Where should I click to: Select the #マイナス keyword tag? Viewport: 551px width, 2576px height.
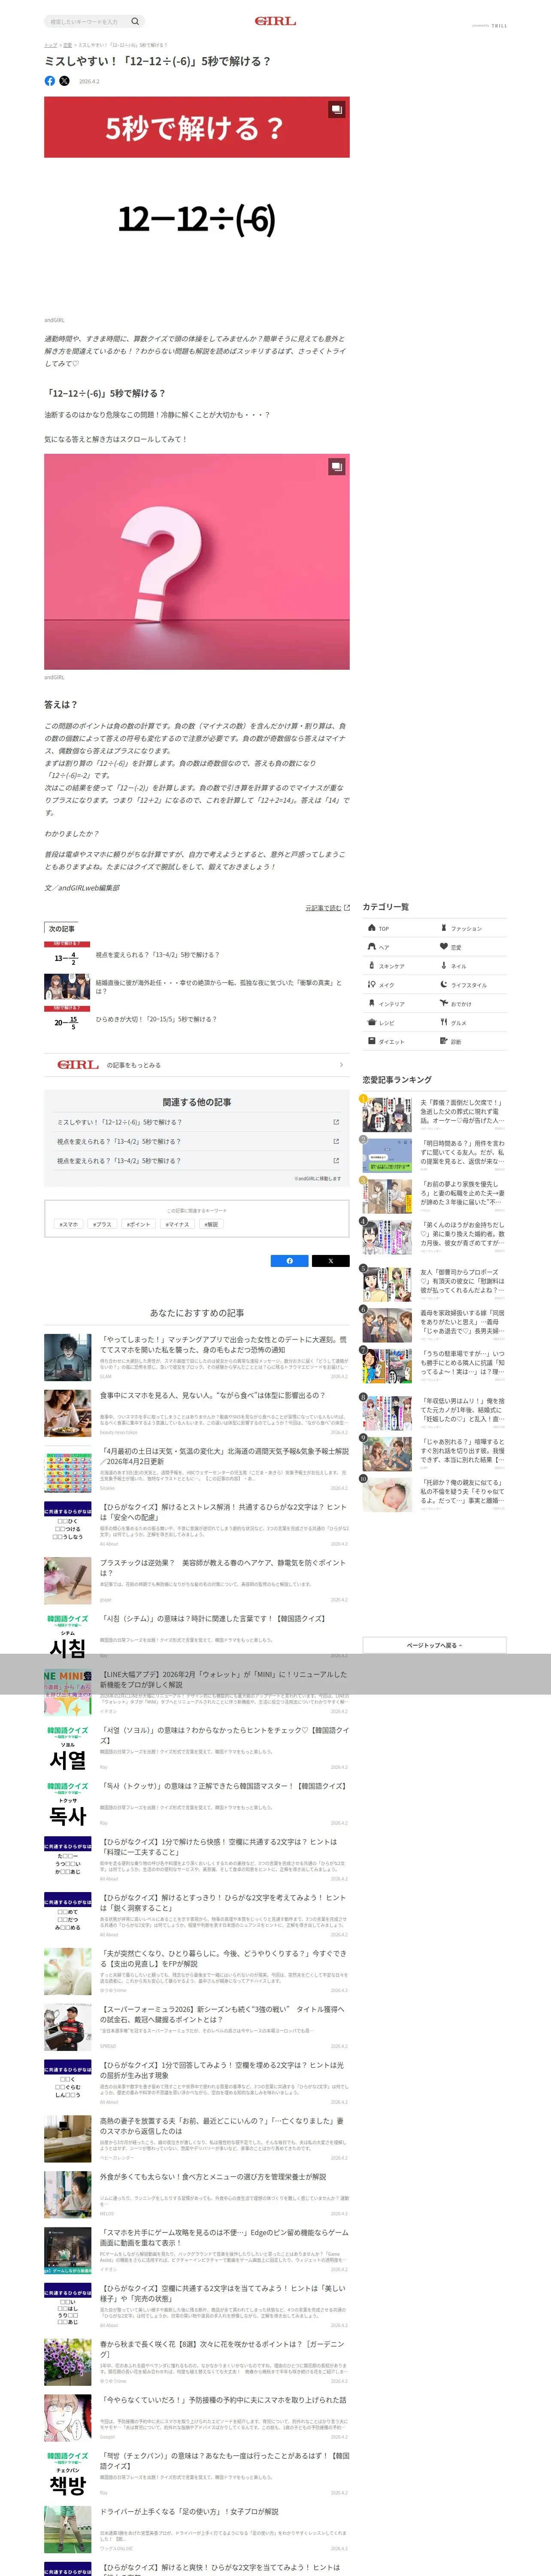178,1224
